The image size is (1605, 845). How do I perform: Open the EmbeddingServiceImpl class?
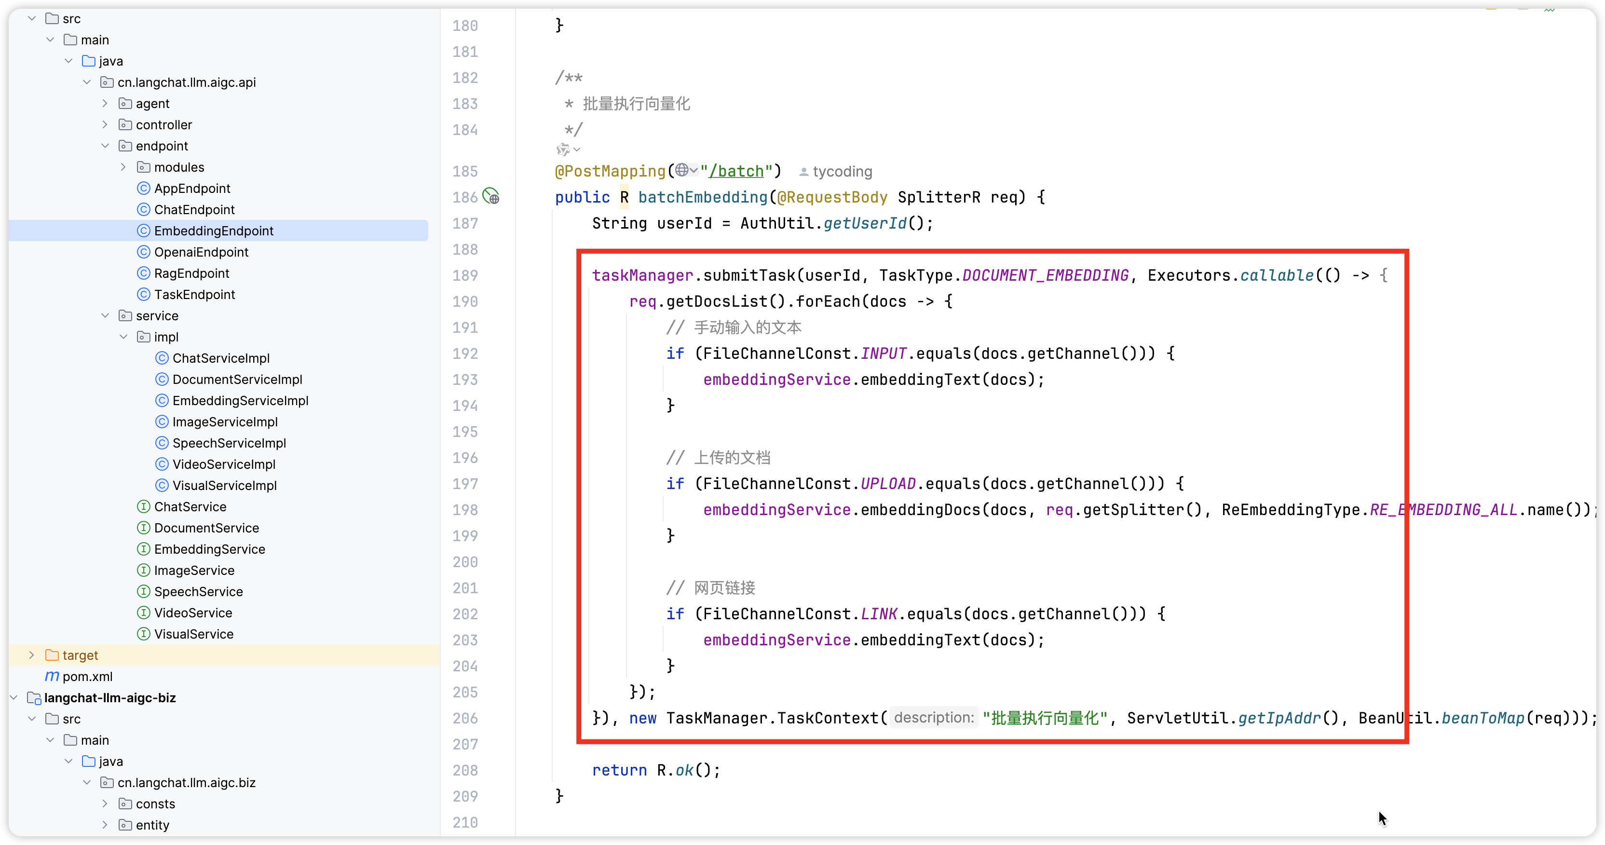[240, 401]
